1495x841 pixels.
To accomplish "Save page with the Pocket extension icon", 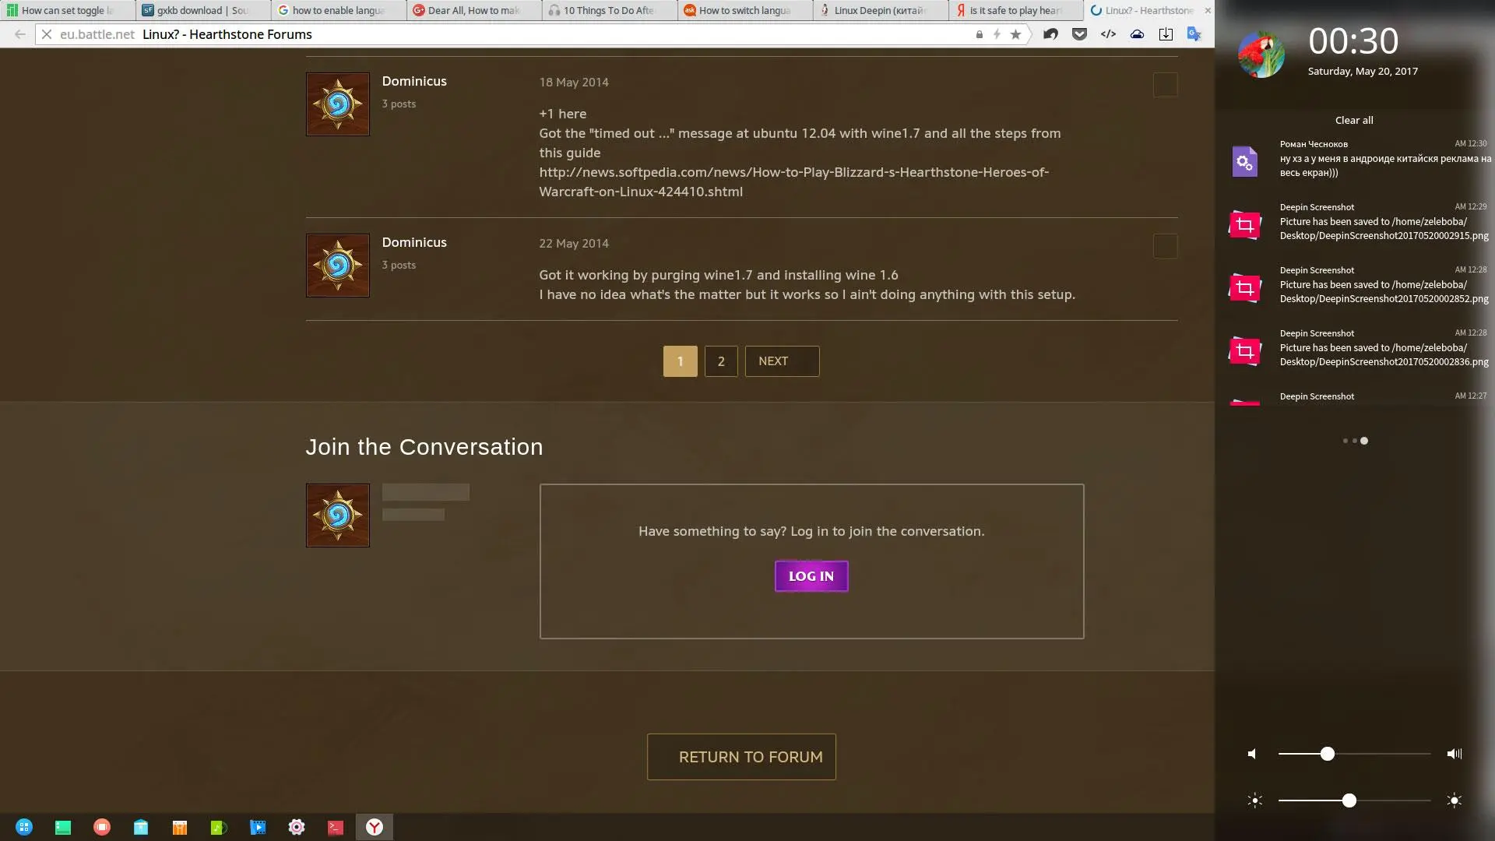I will (1079, 34).
